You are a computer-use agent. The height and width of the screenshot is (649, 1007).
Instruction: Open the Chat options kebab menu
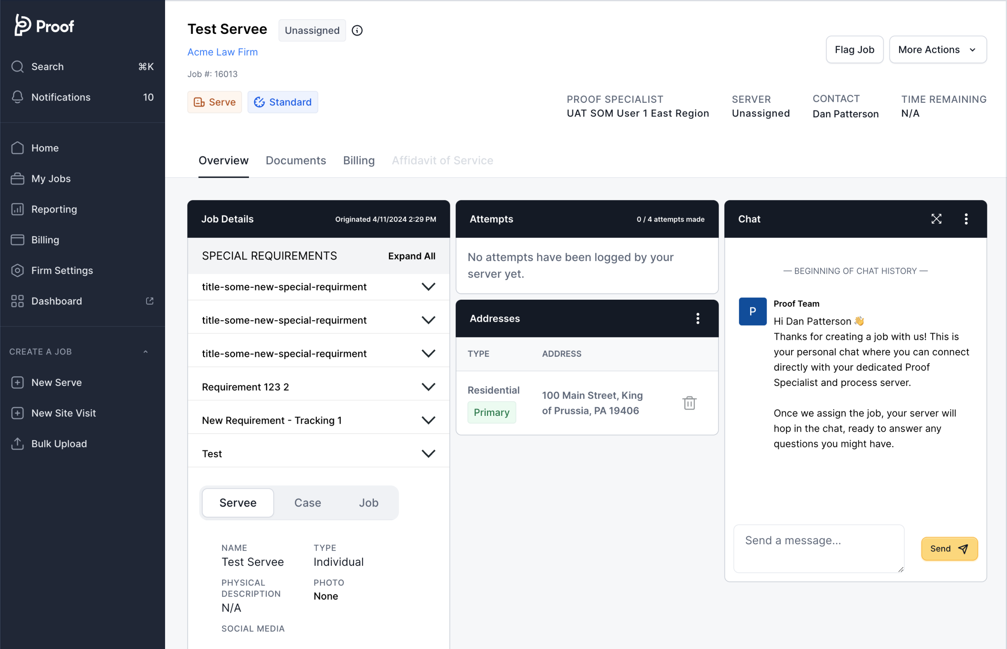pos(966,218)
